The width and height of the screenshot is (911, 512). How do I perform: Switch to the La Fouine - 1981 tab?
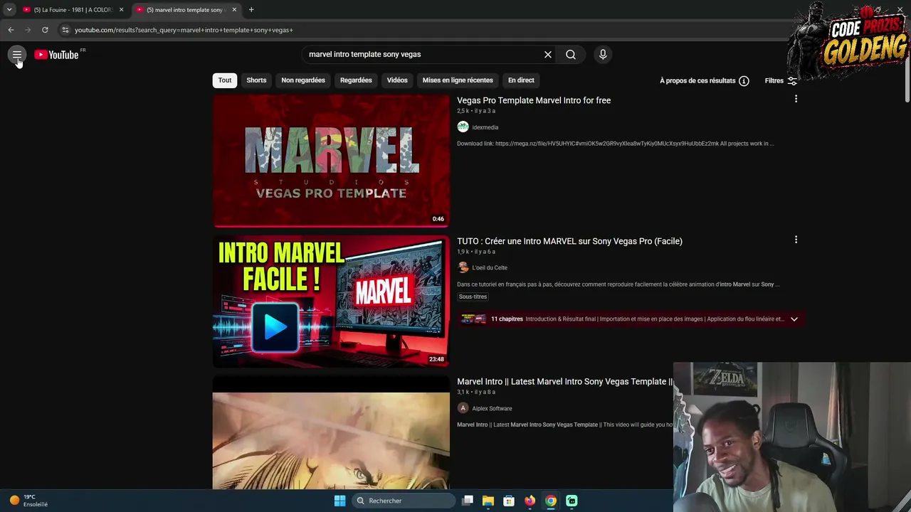click(x=73, y=10)
